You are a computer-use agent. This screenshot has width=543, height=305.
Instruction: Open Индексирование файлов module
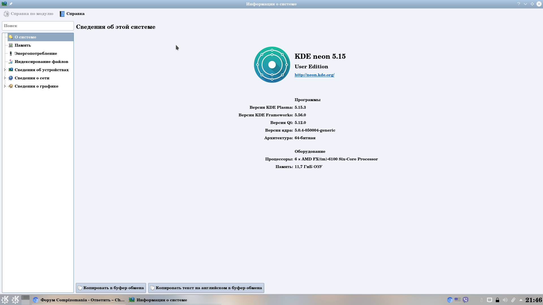[41, 62]
